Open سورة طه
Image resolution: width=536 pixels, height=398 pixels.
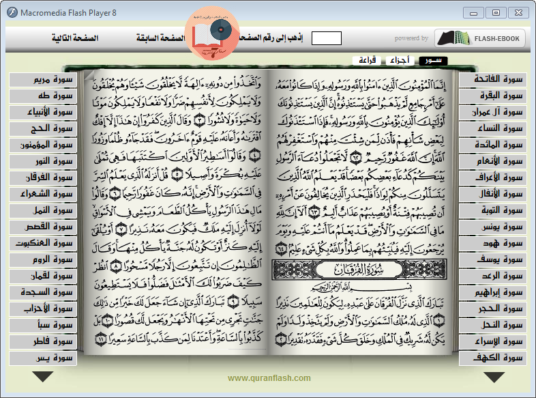[43, 96]
